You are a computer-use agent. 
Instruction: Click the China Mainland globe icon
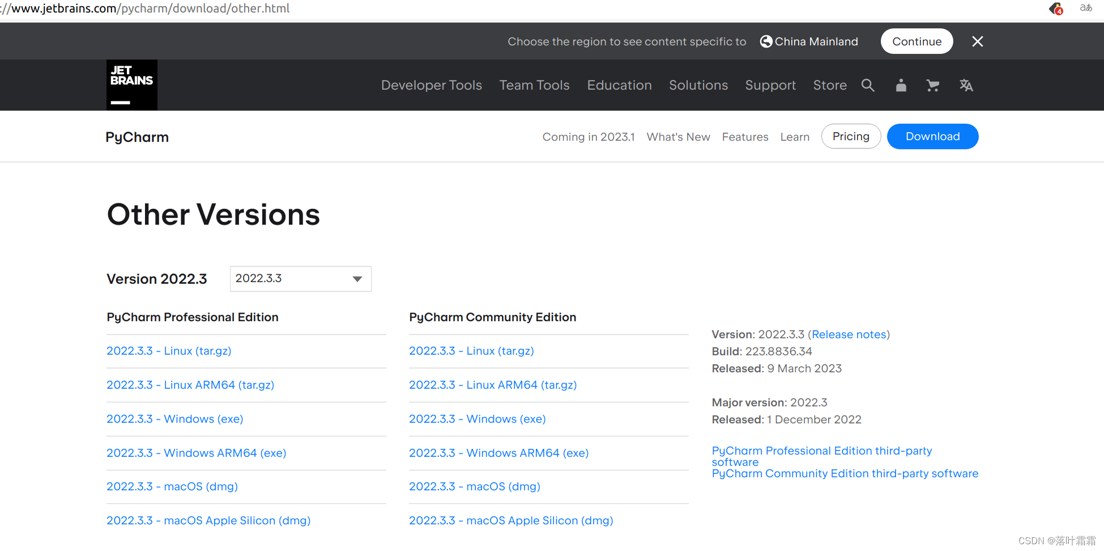click(766, 41)
